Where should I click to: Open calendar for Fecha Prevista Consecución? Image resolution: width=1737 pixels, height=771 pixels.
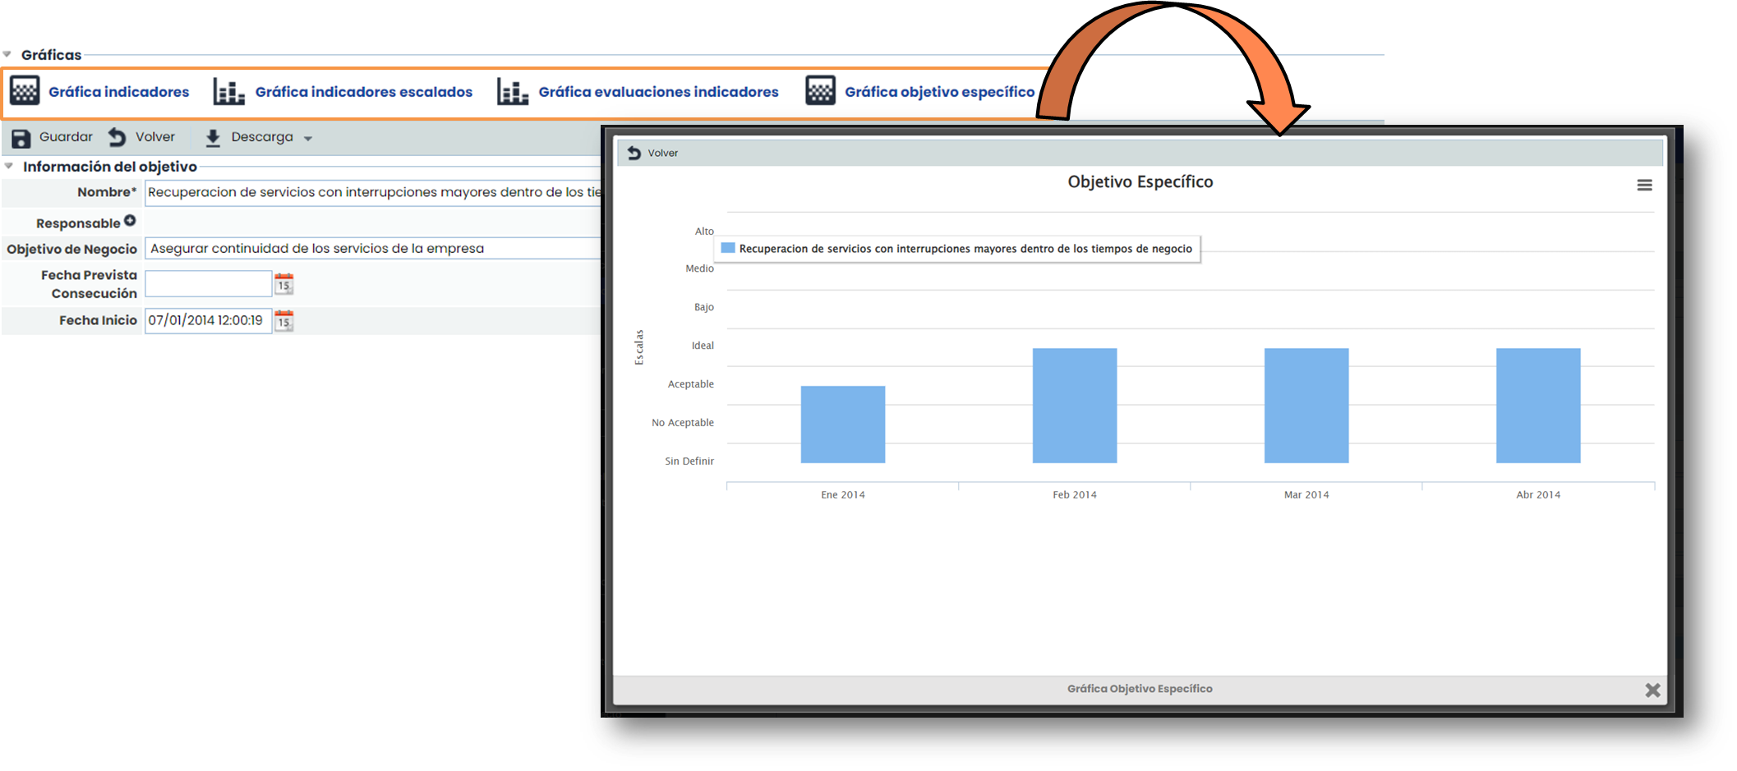pyautogui.click(x=283, y=284)
